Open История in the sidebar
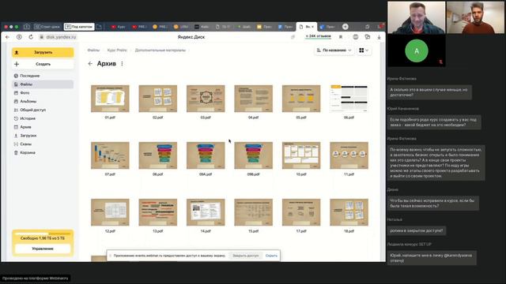Image resolution: width=506 pixels, height=284 pixels. click(x=28, y=118)
